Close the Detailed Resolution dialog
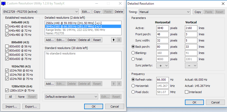The image size is (227, 112). pyautogui.click(x=223, y=4)
